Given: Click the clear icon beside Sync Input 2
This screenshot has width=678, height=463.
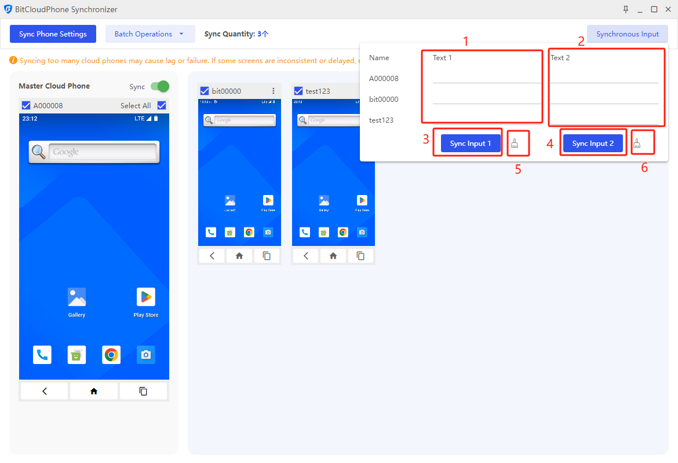Looking at the screenshot, I should (637, 144).
